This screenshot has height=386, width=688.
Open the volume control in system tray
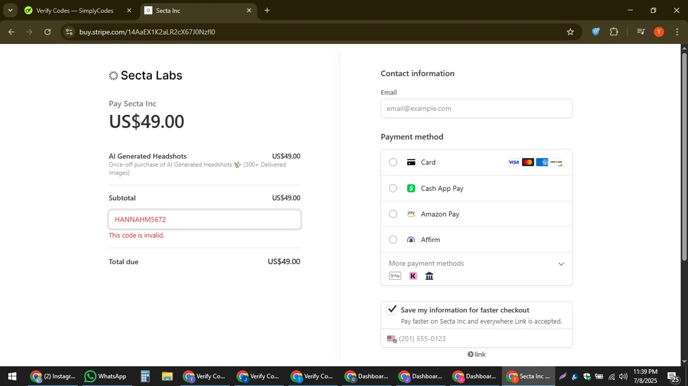tap(623, 376)
